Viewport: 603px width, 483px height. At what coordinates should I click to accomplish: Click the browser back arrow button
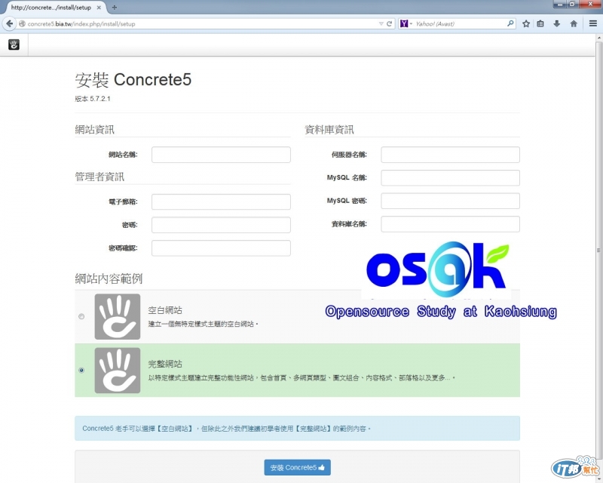click(x=9, y=23)
